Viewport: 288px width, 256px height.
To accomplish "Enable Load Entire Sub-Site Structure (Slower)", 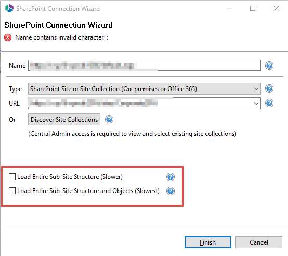I will pyautogui.click(x=12, y=177).
